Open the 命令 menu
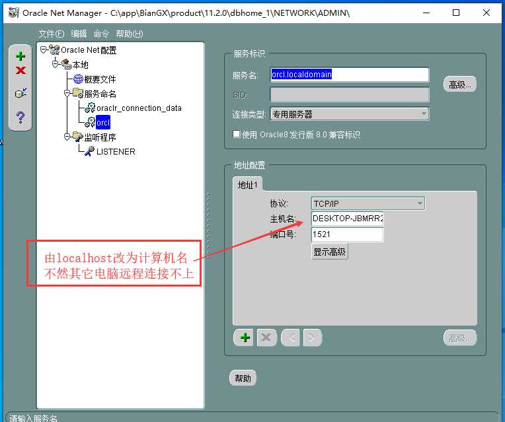Image resolution: width=505 pixels, height=422 pixels. [x=101, y=34]
